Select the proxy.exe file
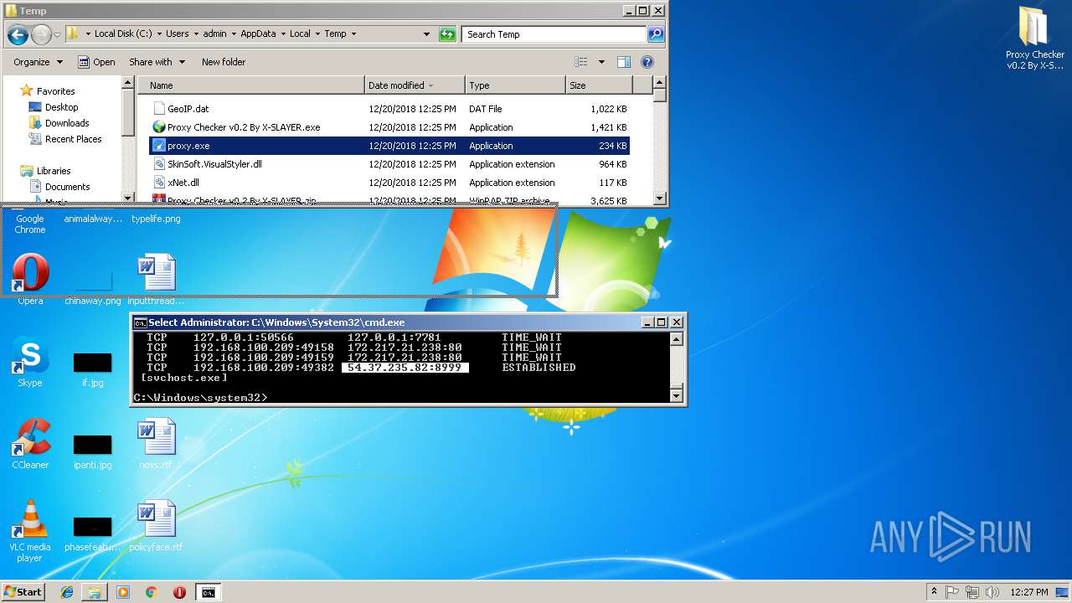The height and width of the screenshot is (603, 1072). click(389, 146)
